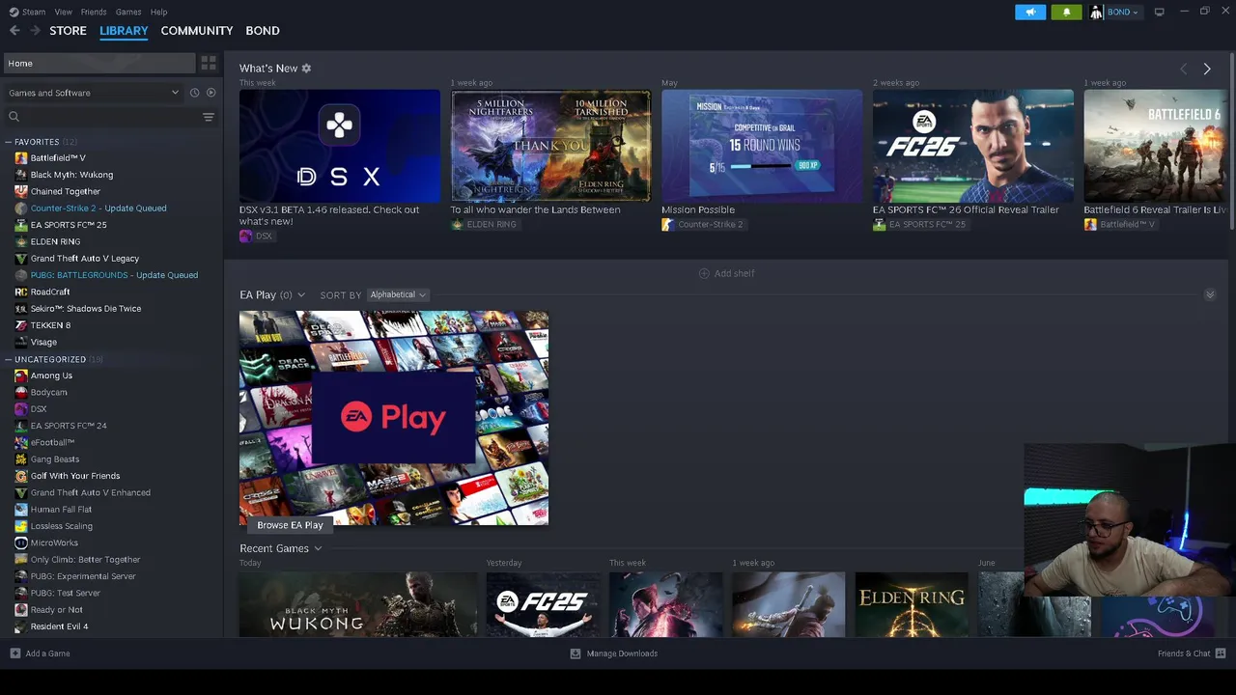1236x695 pixels.
Task: Open FC25 recent game tile
Action: point(544,605)
